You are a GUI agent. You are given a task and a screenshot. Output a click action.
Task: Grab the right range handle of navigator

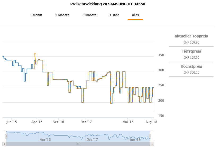point(150,136)
